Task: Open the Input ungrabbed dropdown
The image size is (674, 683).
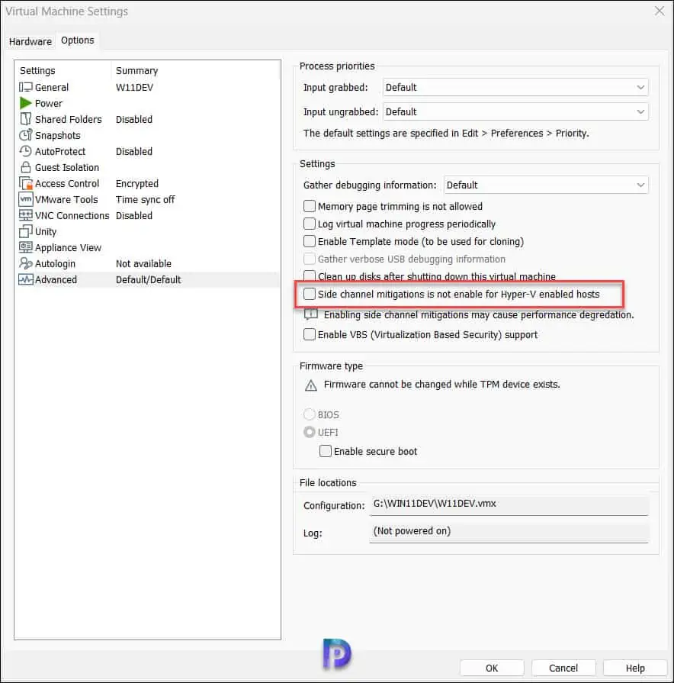Action: 515,111
